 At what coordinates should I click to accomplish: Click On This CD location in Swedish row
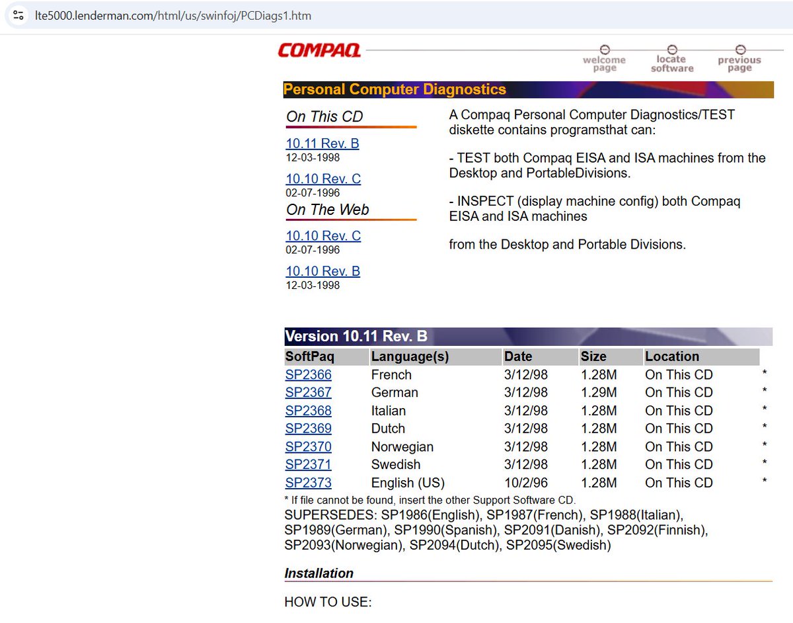pos(679,464)
